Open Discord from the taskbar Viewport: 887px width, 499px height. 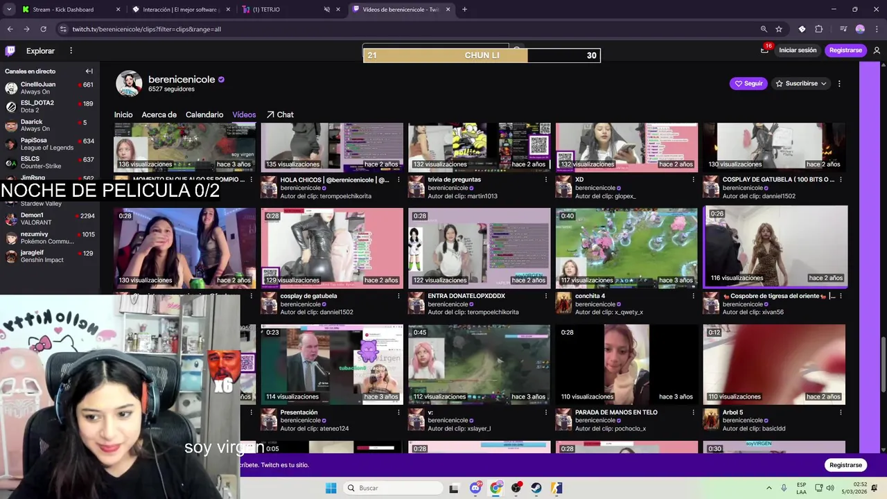[x=475, y=488]
